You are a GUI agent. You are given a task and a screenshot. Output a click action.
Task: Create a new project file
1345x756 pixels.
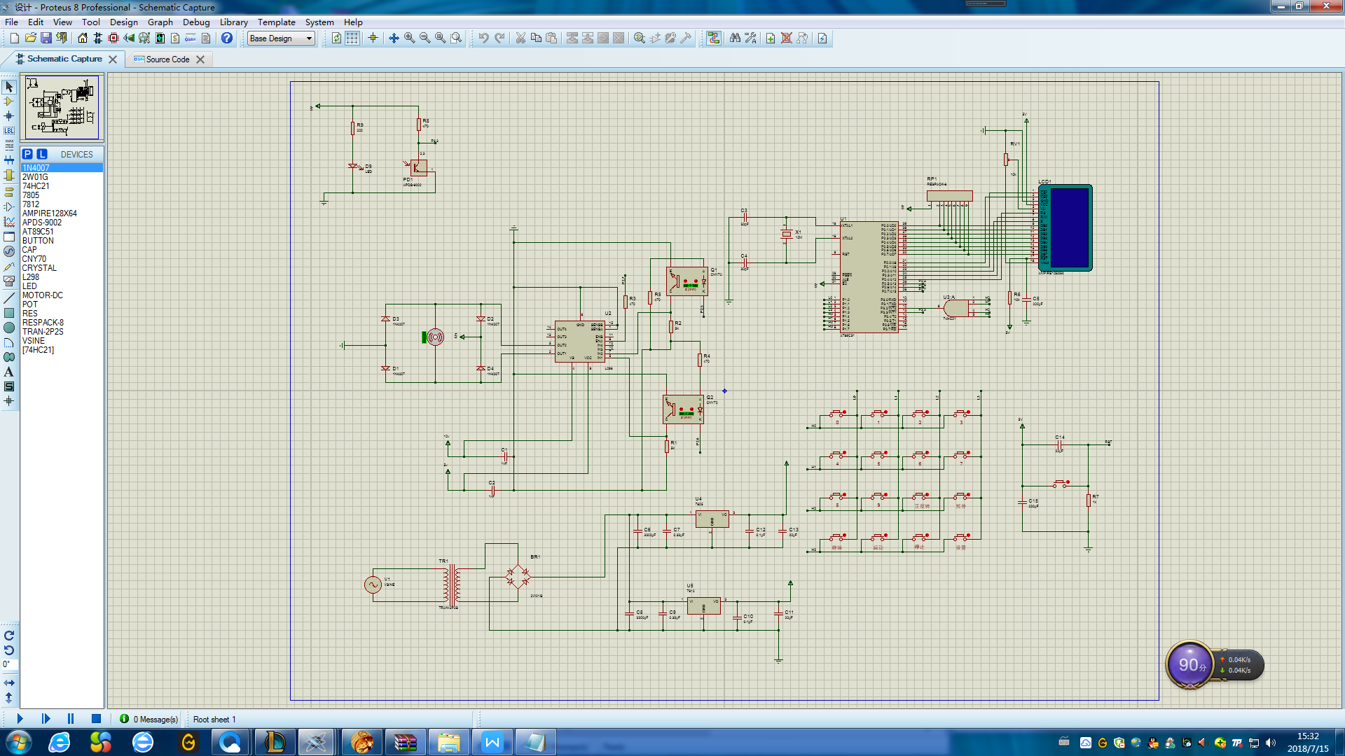click(x=14, y=38)
